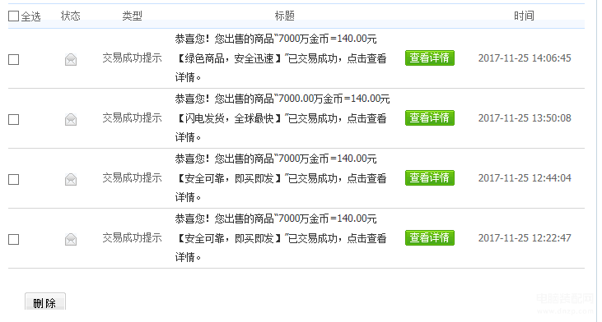This screenshot has width=602, height=322.
Task: Click 交易成功提示 in the 12:44:04 row
Action: point(132,178)
